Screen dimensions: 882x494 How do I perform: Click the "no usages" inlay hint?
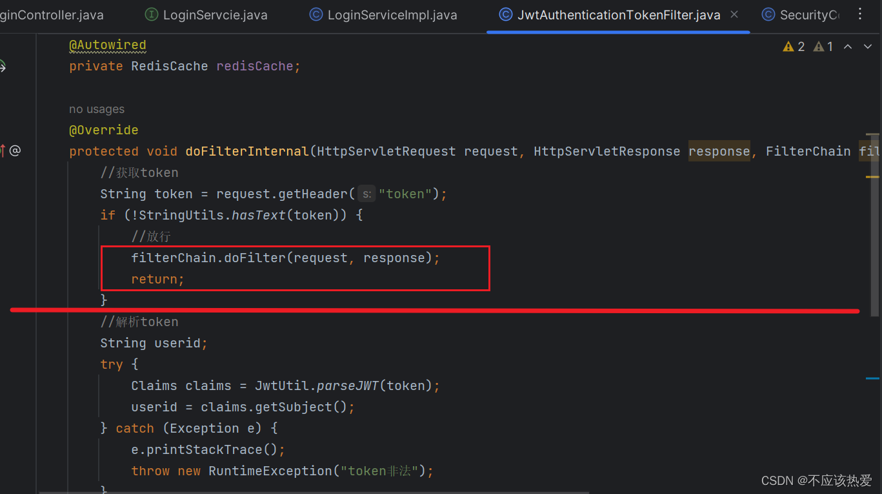click(97, 109)
